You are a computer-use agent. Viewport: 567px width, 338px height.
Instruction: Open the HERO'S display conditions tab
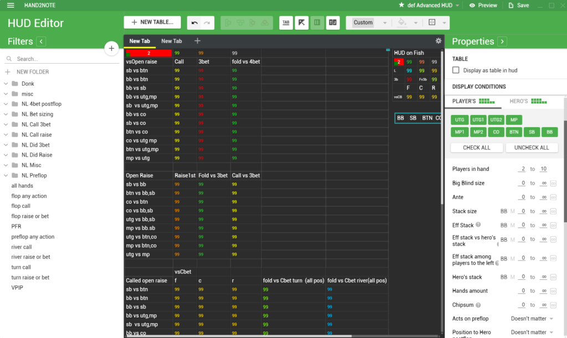520,101
